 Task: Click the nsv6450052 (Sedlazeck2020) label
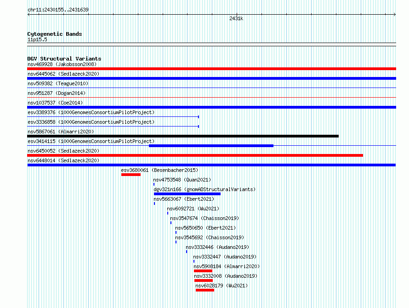coord(63,151)
